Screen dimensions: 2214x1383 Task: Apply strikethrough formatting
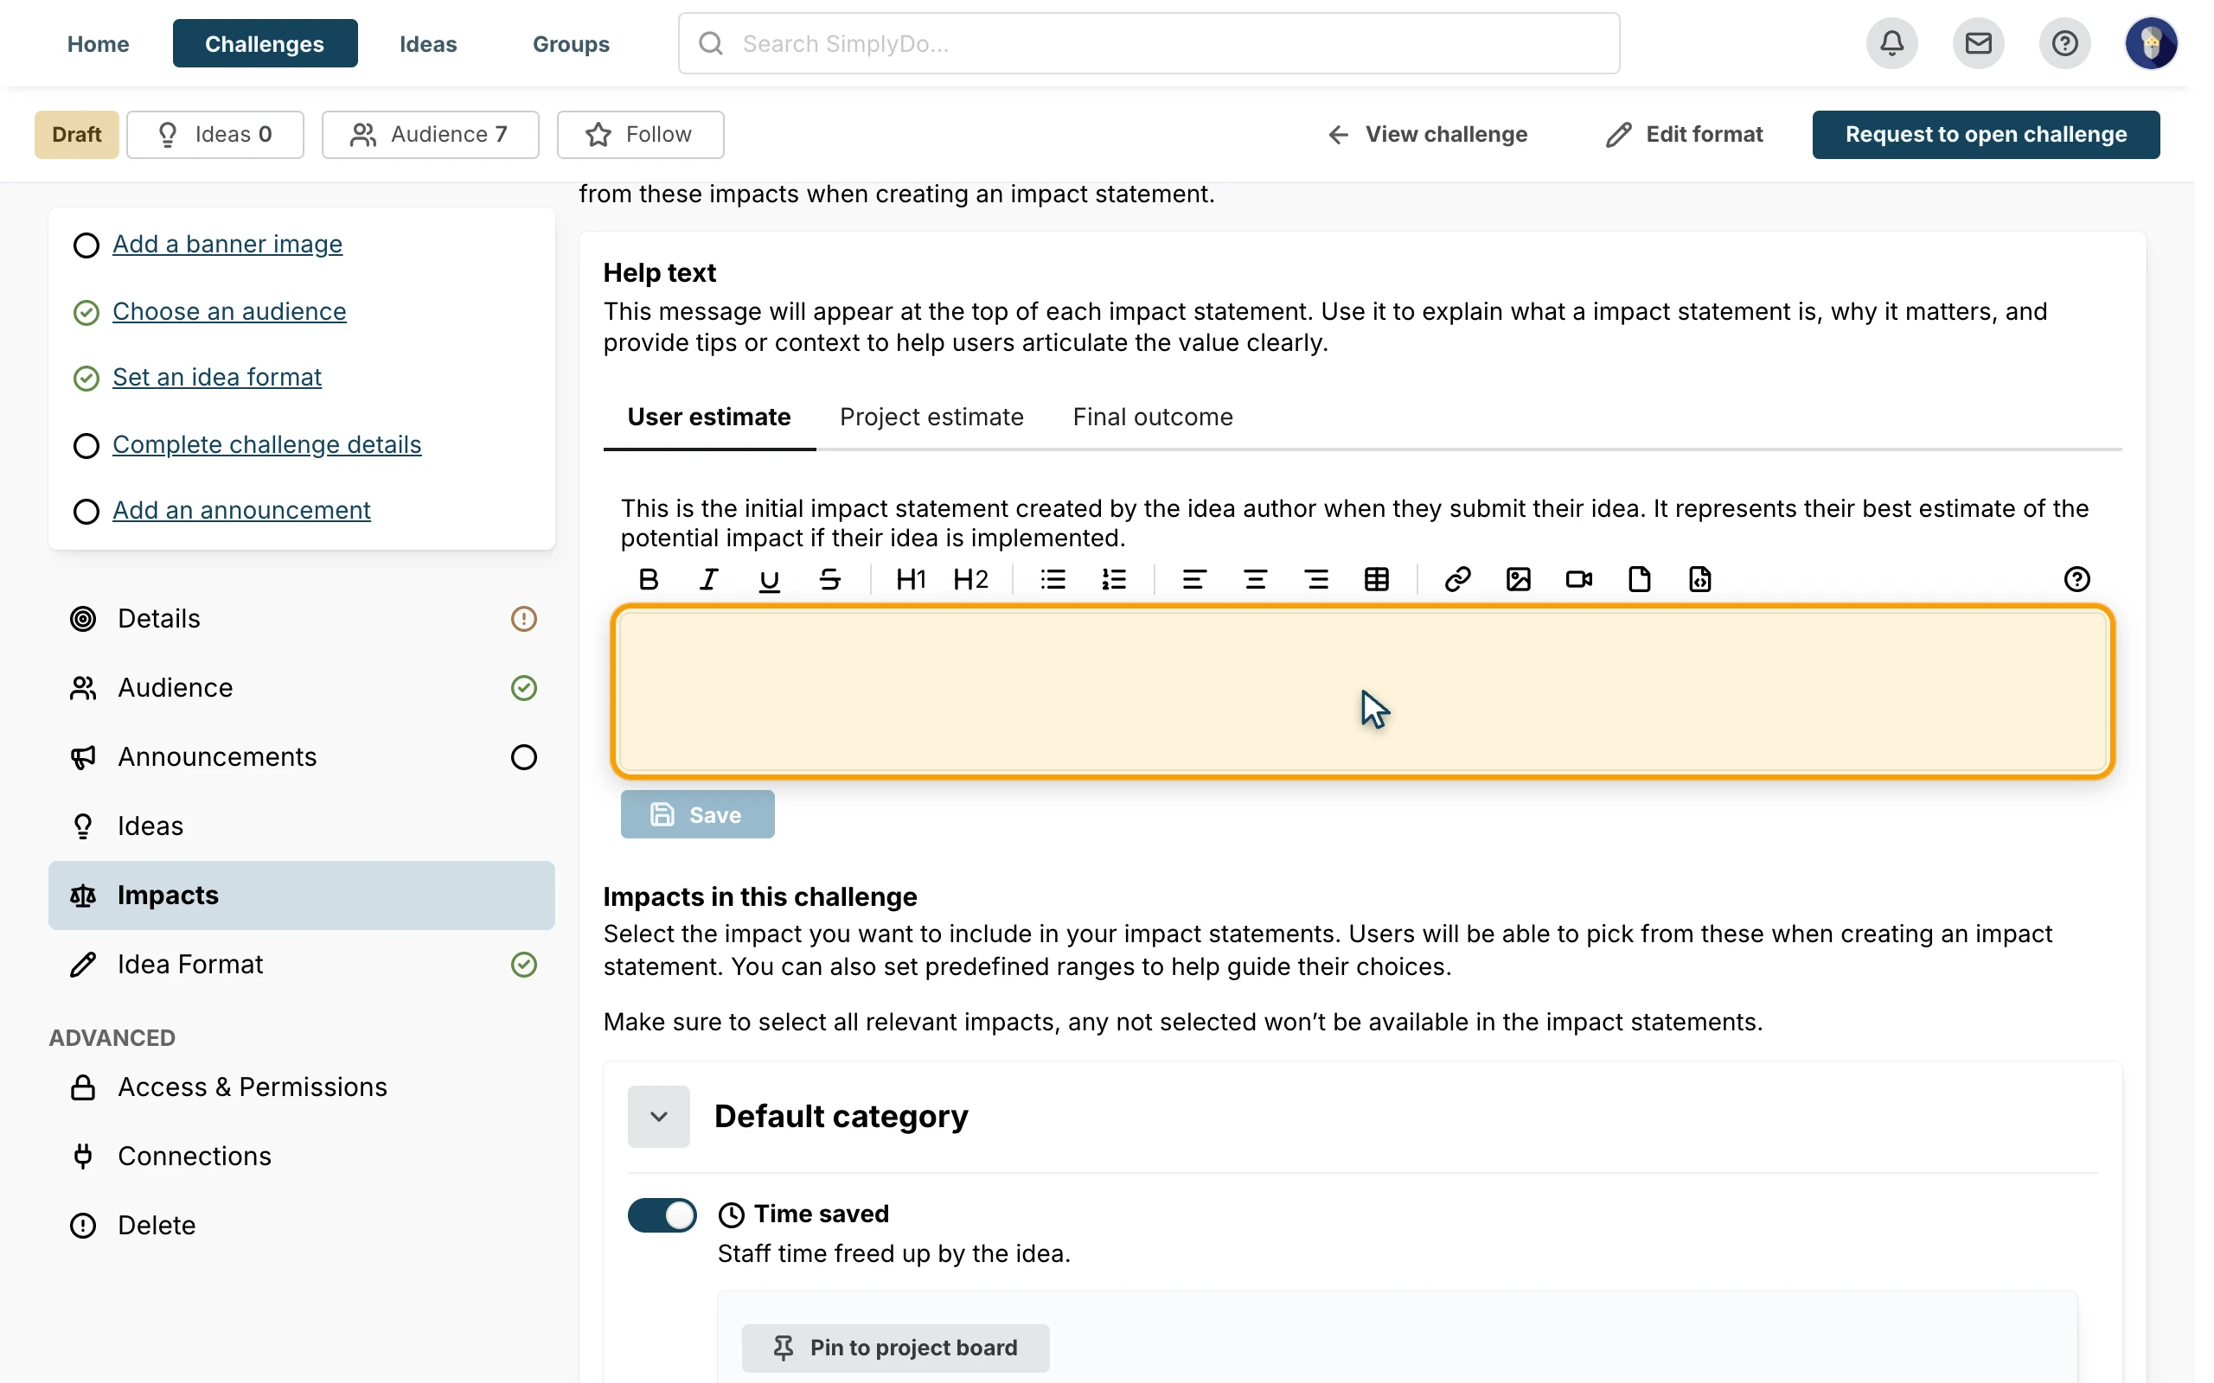[831, 580]
